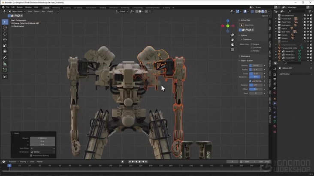
Task: Play animation forward
Action: (x=139, y=161)
